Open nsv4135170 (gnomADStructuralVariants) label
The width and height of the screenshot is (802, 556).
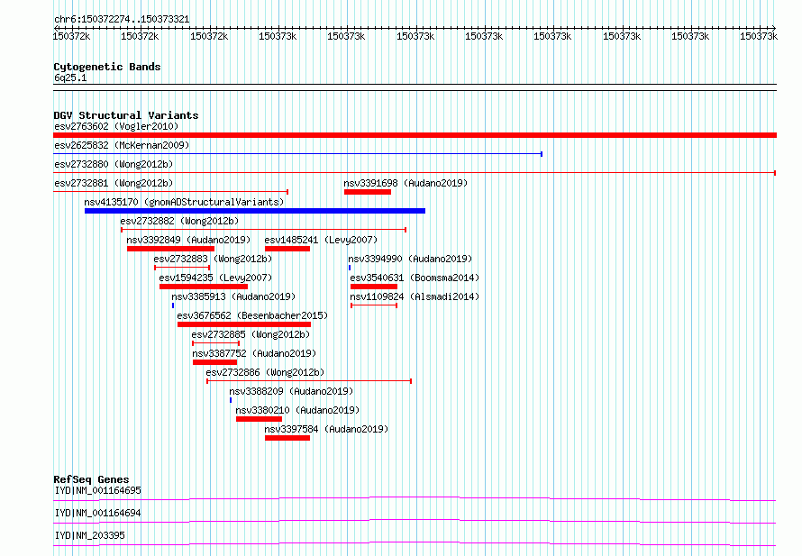[184, 202]
